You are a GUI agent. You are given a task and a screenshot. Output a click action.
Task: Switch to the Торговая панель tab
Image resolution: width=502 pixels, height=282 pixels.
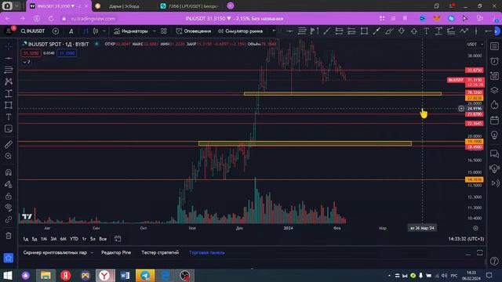tap(207, 252)
